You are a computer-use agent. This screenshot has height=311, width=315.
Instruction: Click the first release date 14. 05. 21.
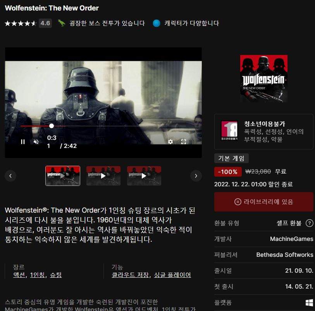pyautogui.click(x=299, y=287)
